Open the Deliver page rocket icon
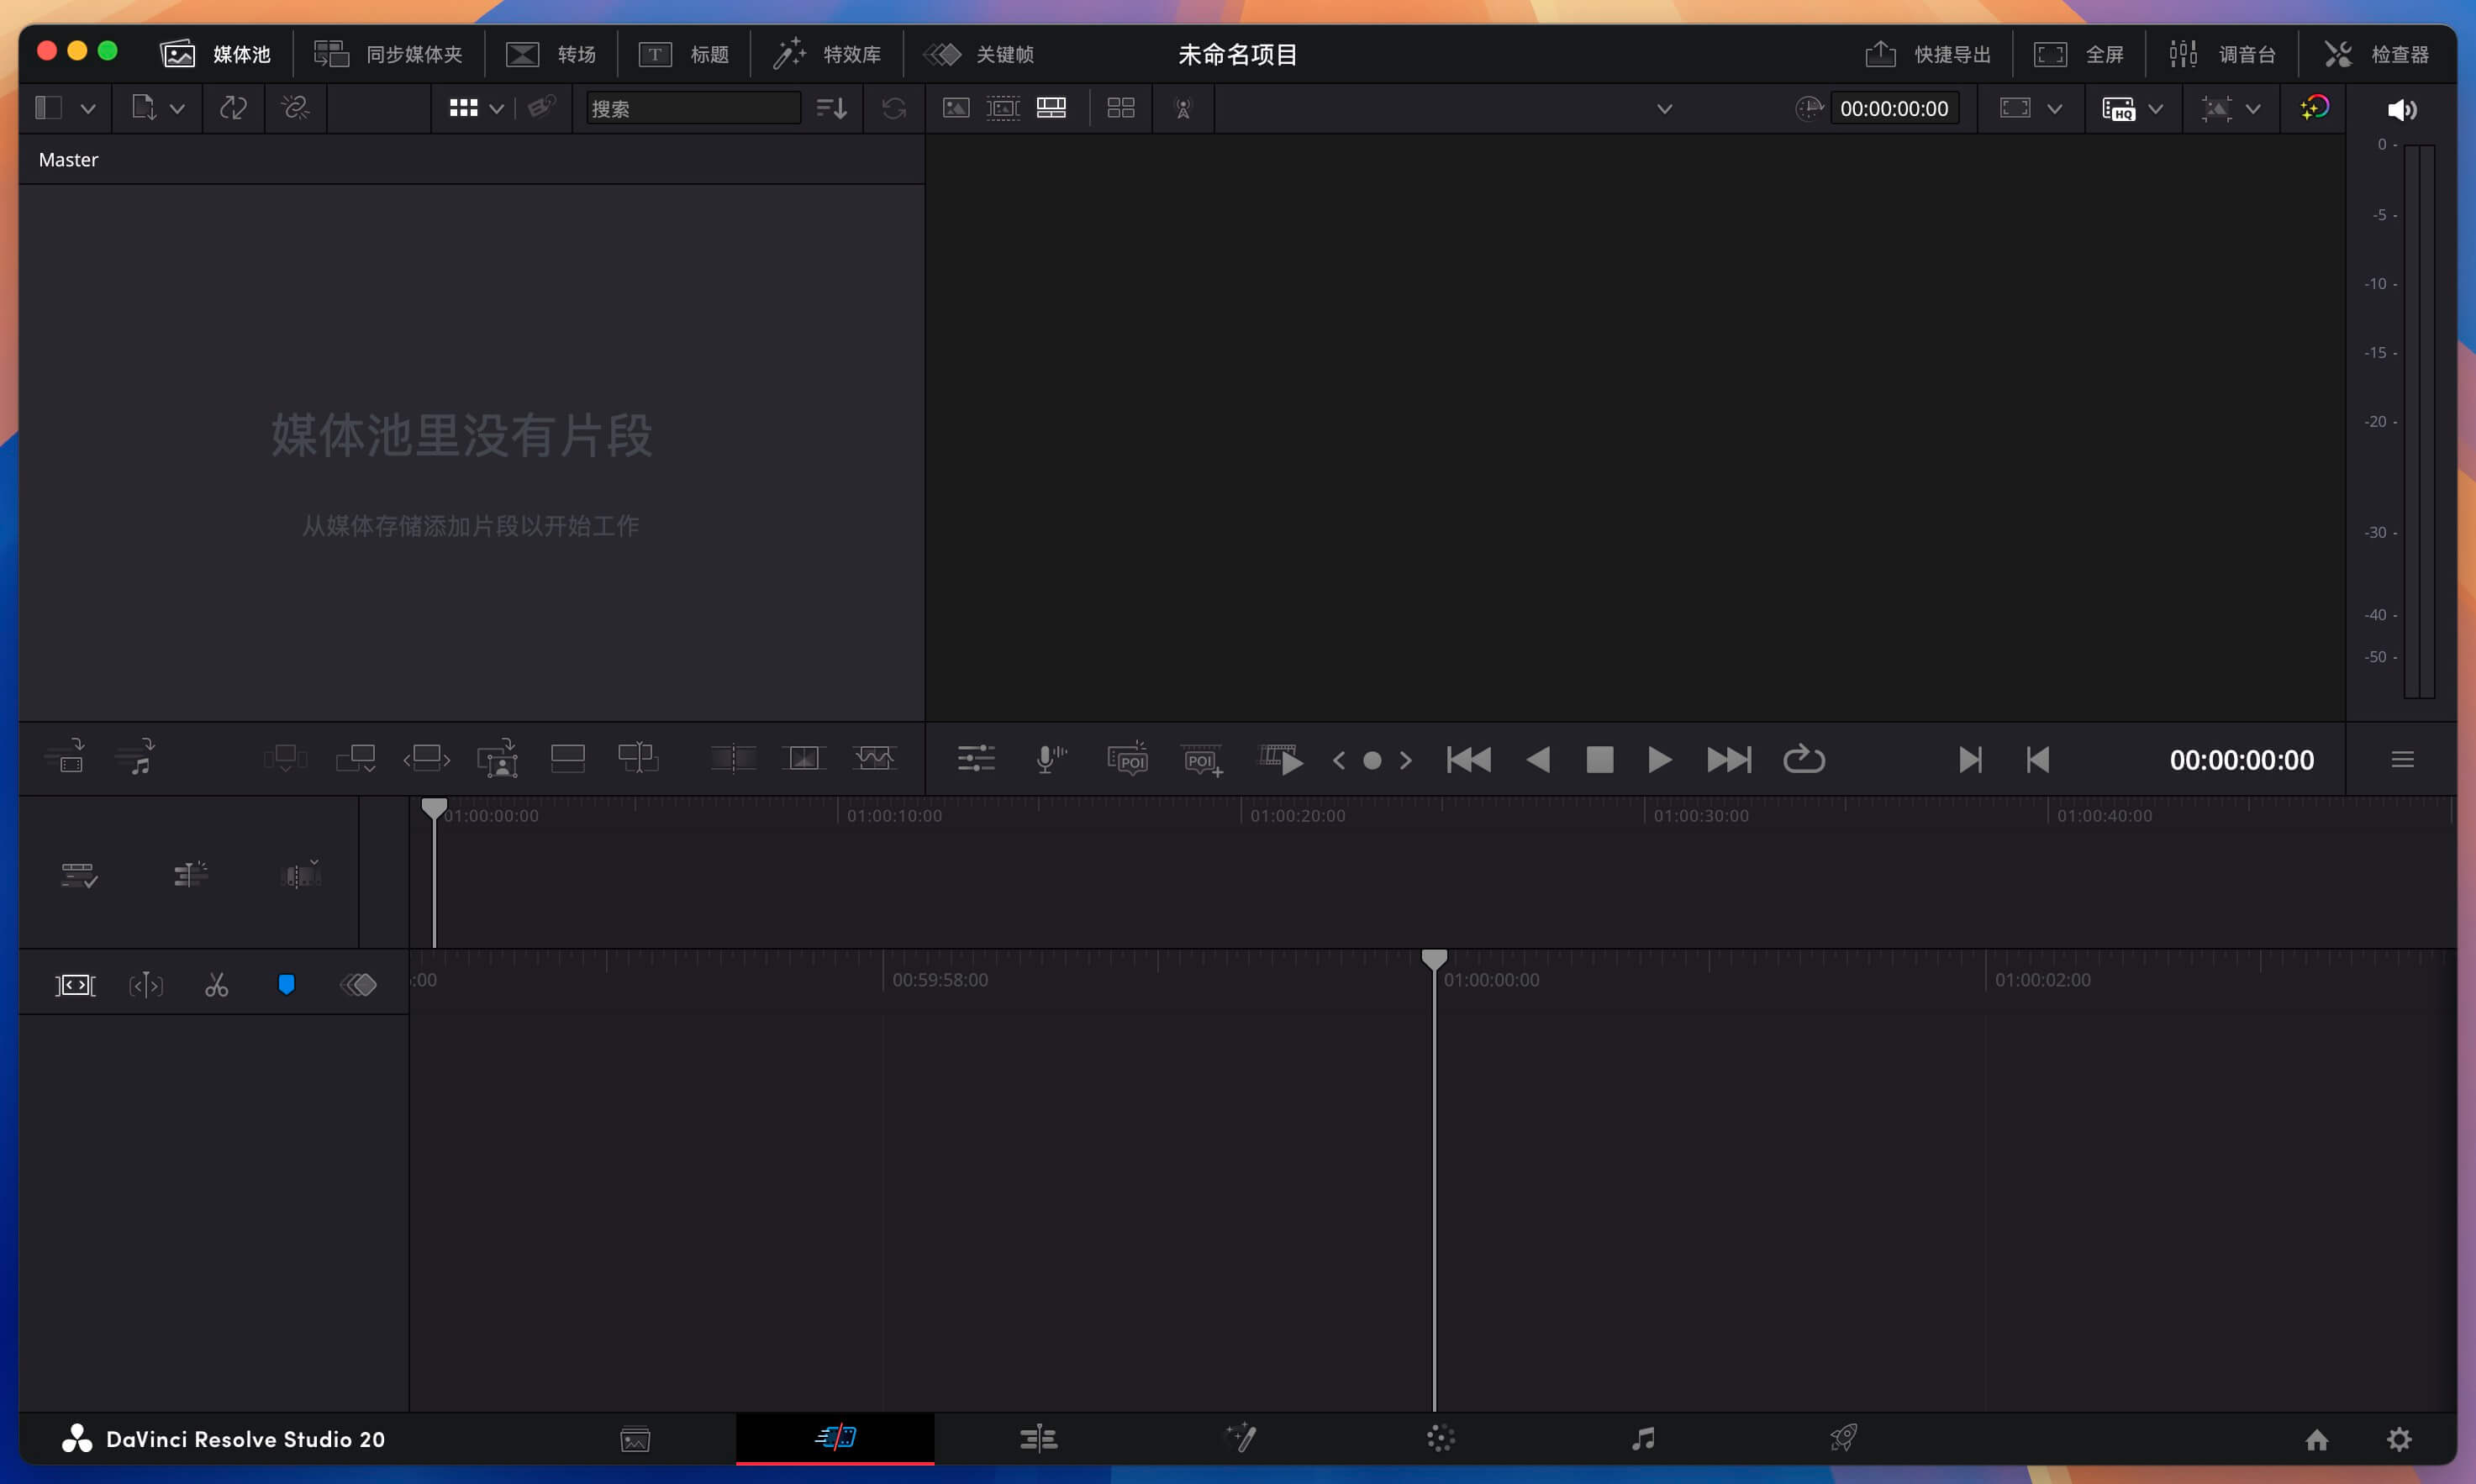The image size is (2476, 1484). pos(1844,1438)
